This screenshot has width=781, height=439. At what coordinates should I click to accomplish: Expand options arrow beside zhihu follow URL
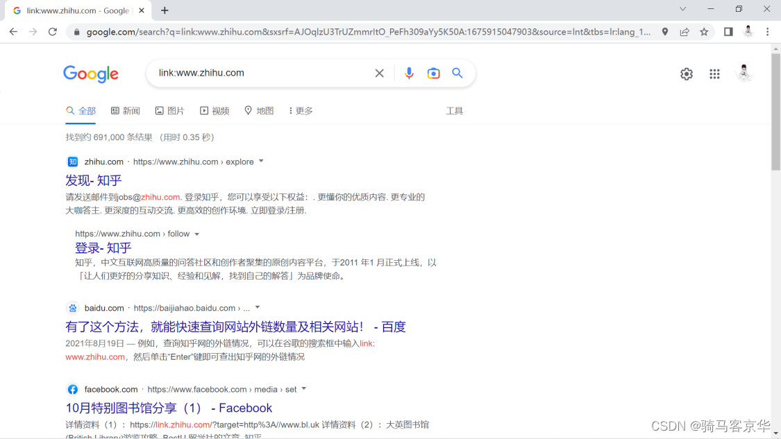[196, 234]
